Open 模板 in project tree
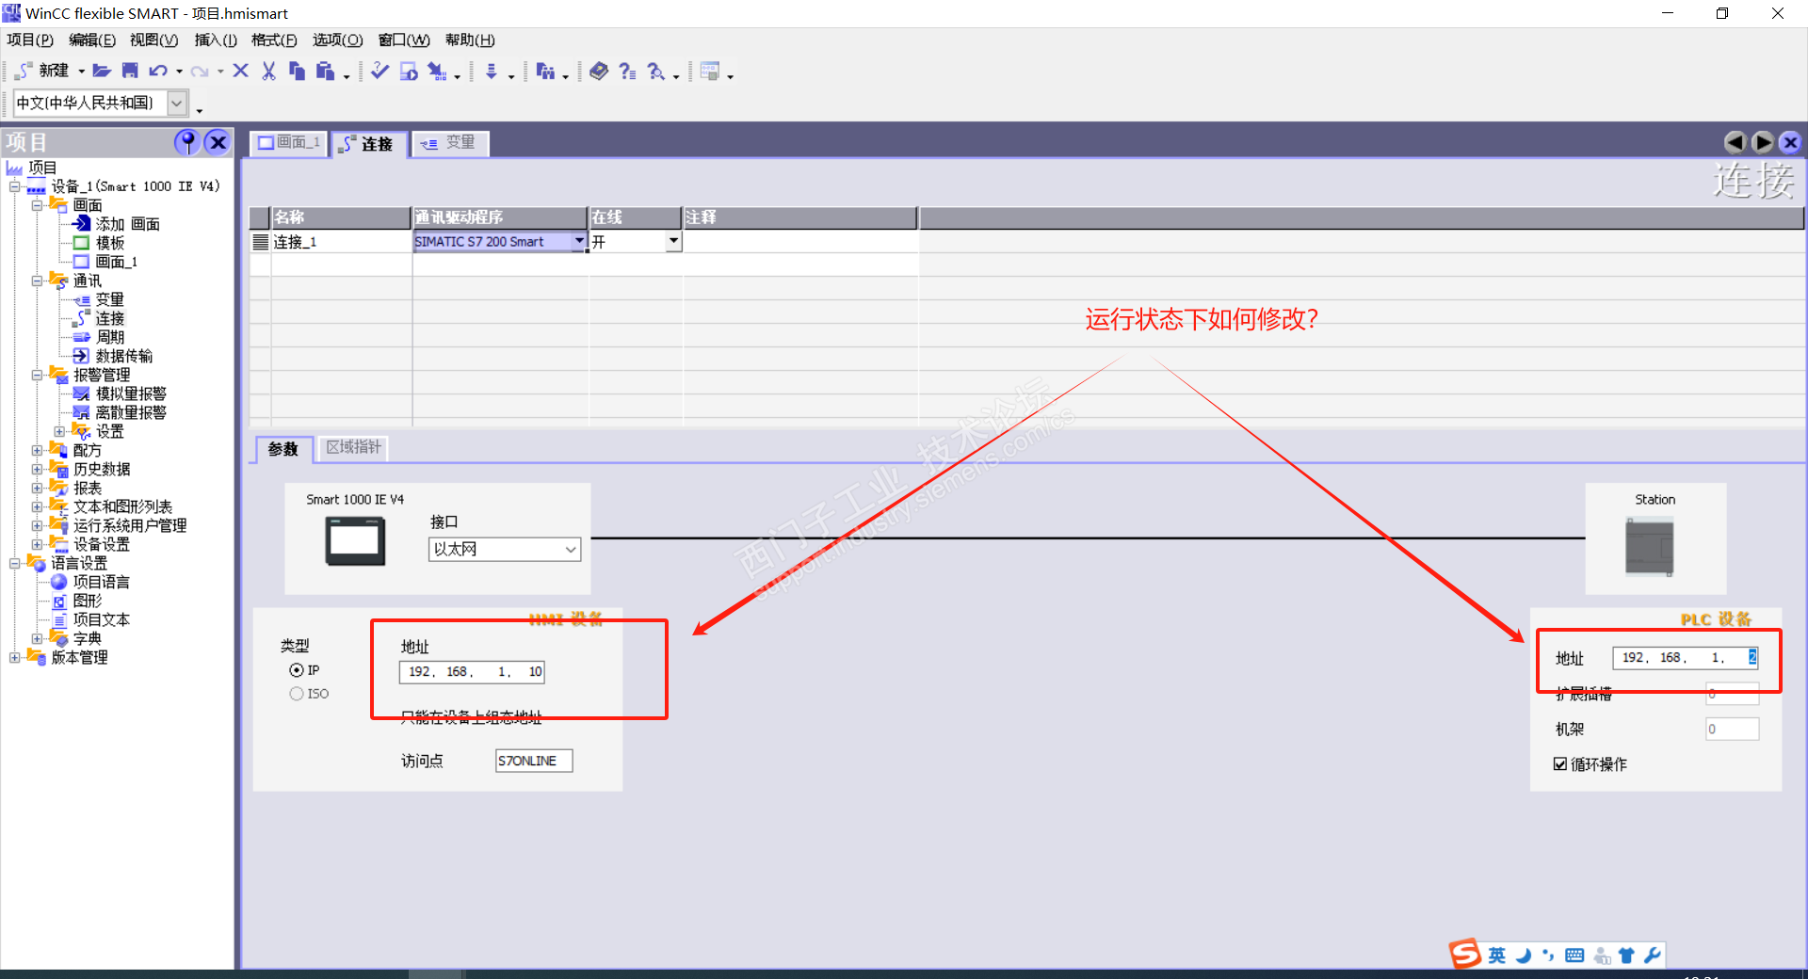Screen dimensions: 1808x979 tap(109, 243)
